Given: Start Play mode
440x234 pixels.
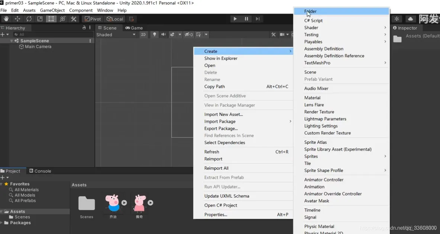Looking at the screenshot, I should (235, 19).
